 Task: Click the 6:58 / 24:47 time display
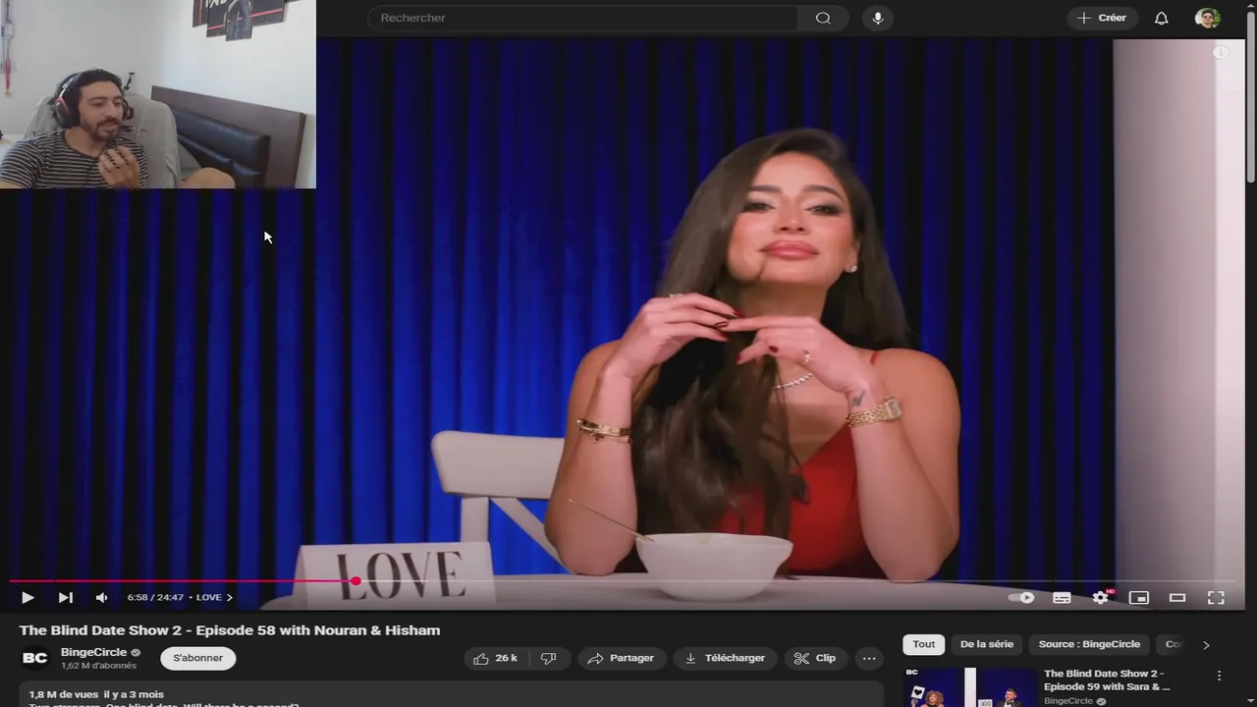[x=155, y=597]
